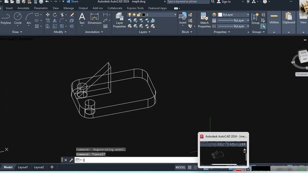The image size is (308, 173).
Task: Click the Leader annotation icon
Action: (x=105, y=20)
